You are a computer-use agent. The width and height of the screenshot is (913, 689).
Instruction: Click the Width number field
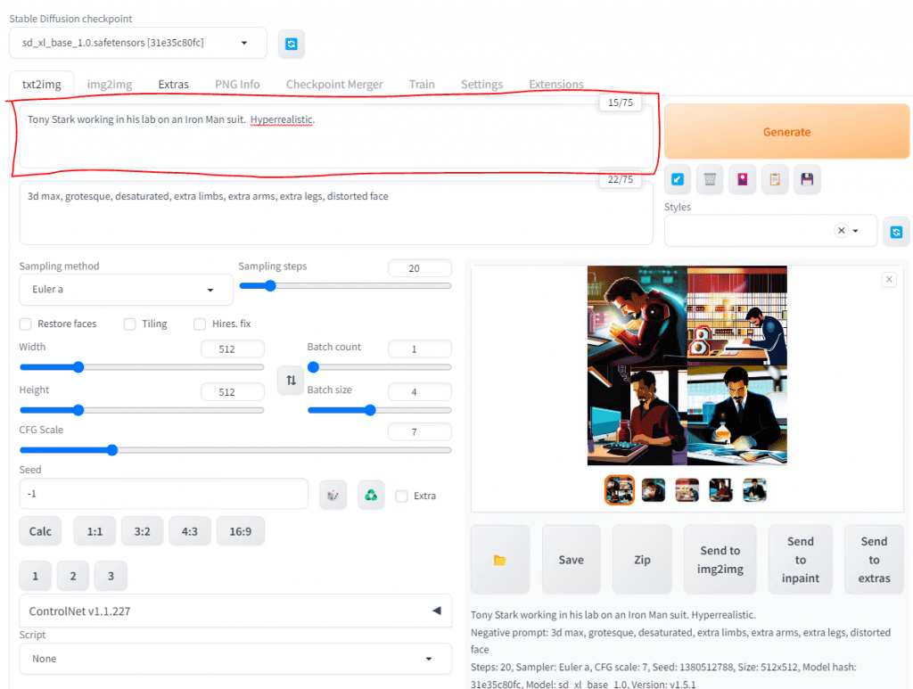point(233,349)
